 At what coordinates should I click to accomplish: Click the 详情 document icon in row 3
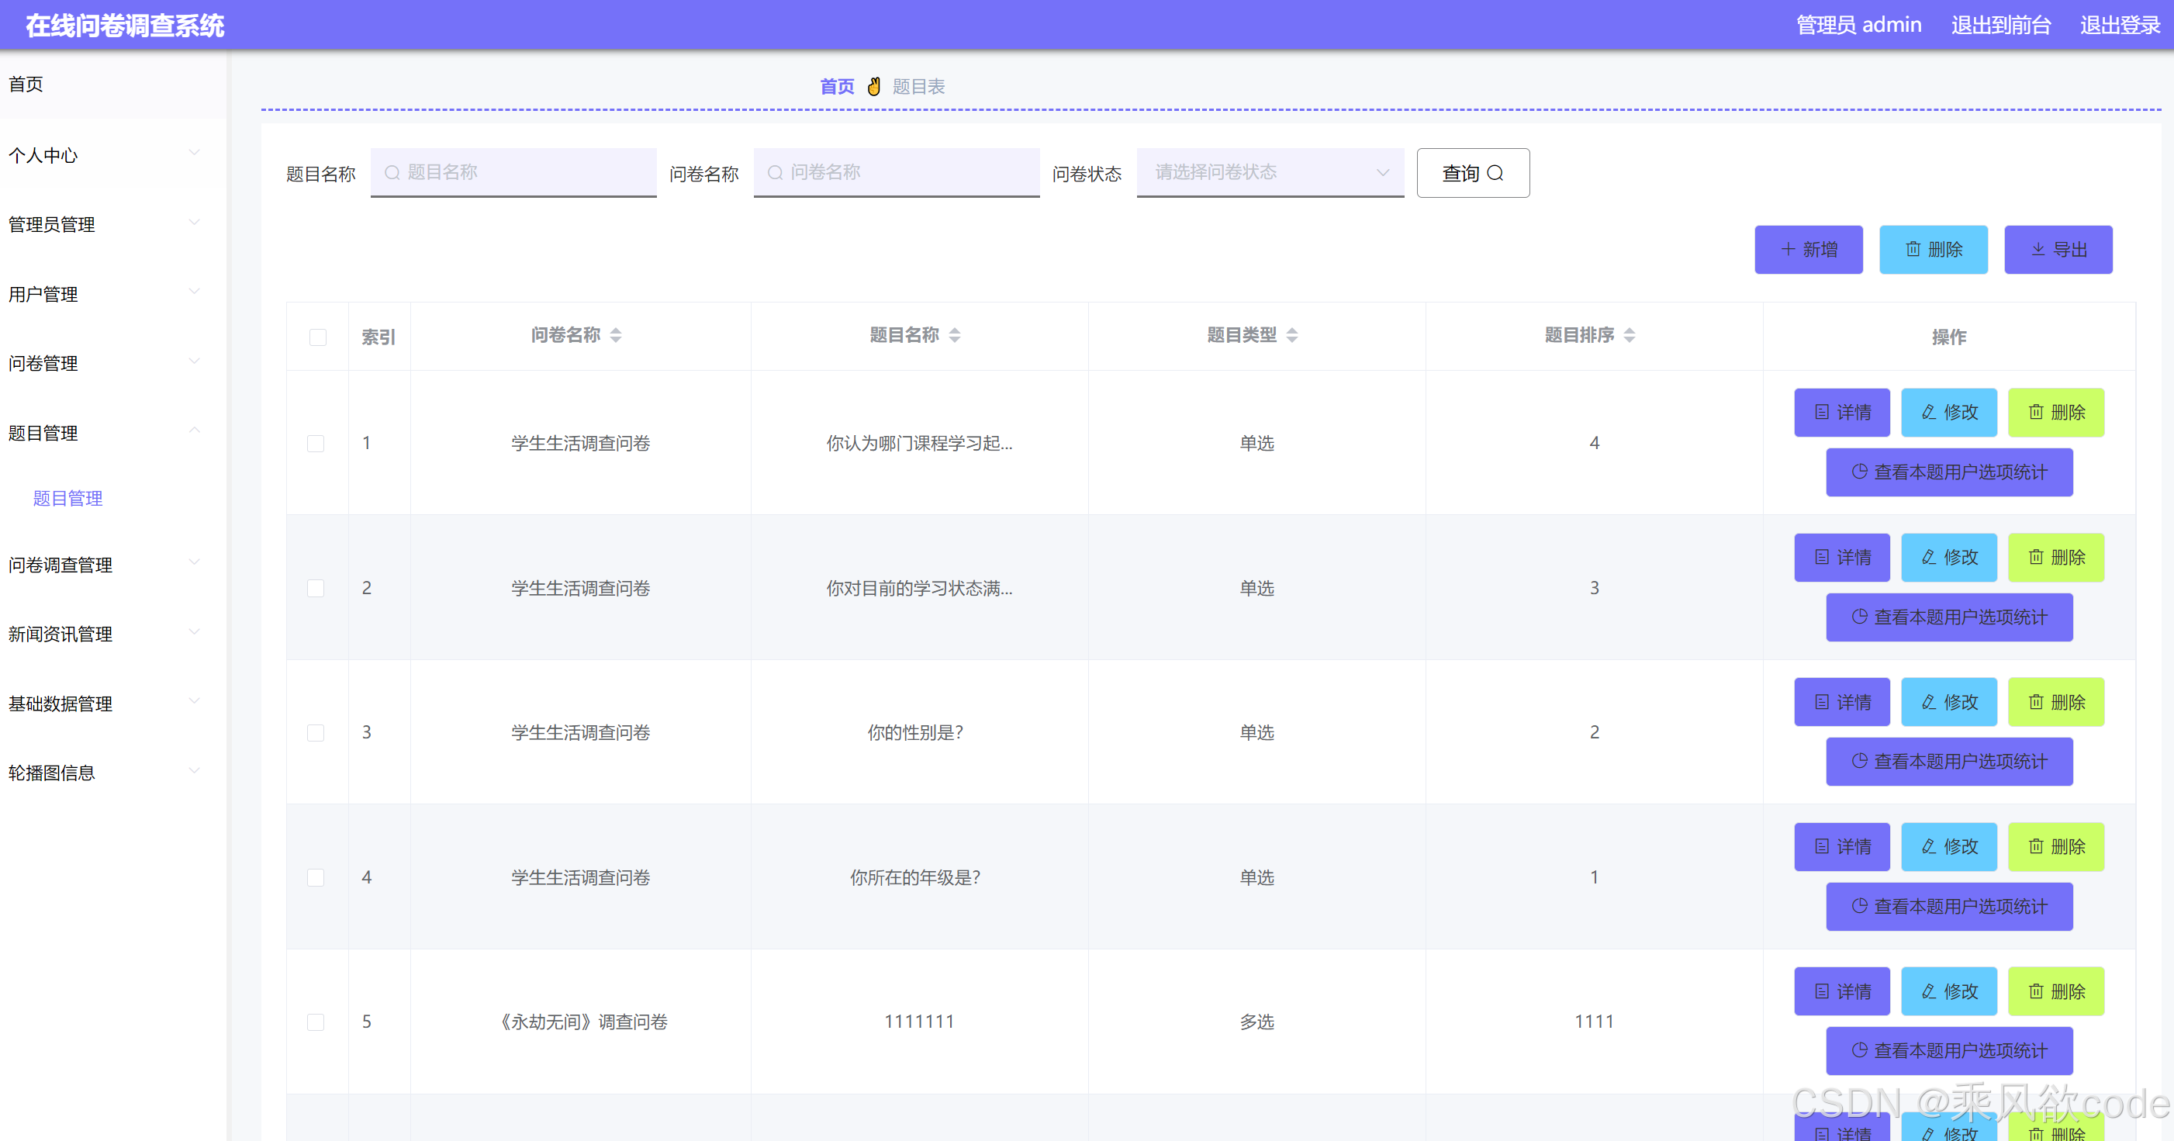pyautogui.click(x=1821, y=701)
